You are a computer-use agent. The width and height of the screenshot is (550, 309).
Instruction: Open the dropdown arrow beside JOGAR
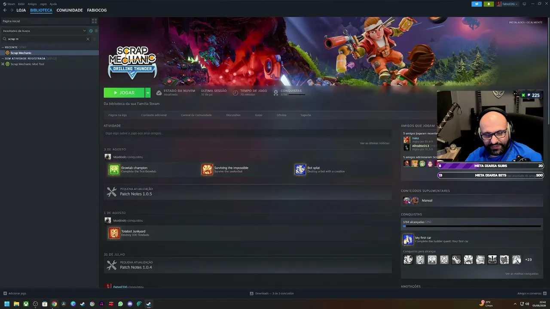[148, 93]
